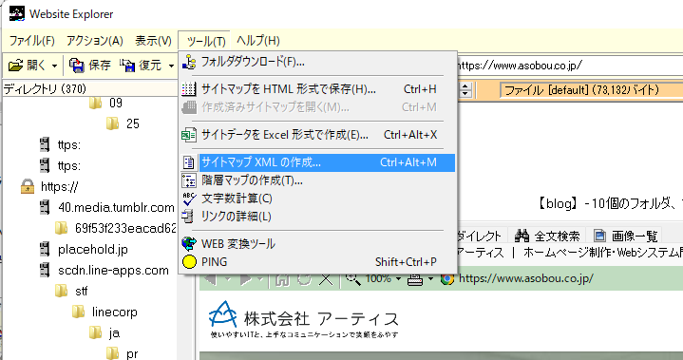Expand the 開く dropdown arrow
The width and height of the screenshot is (683, 360).
54,66
